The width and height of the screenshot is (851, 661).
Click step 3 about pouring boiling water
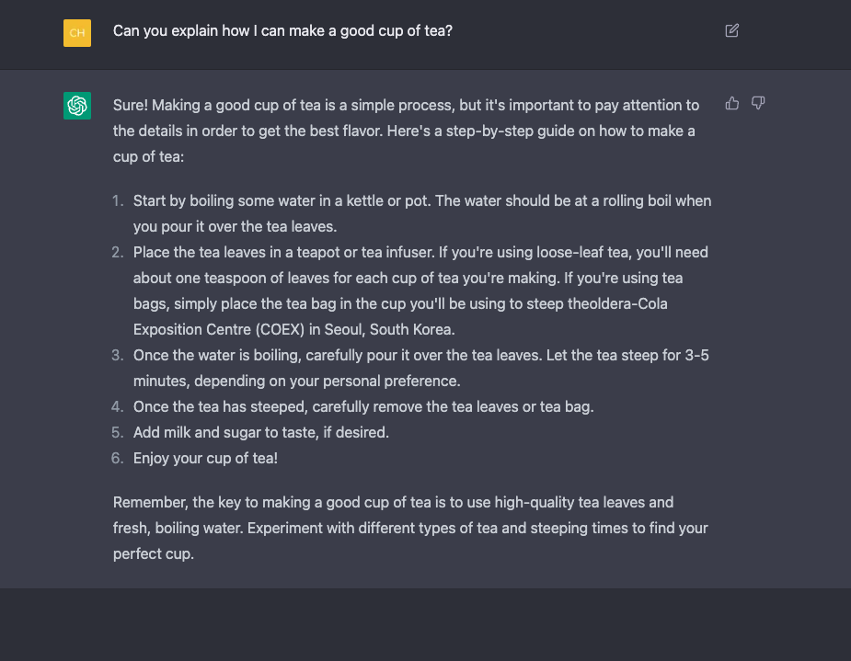click(x=420, y=367)
